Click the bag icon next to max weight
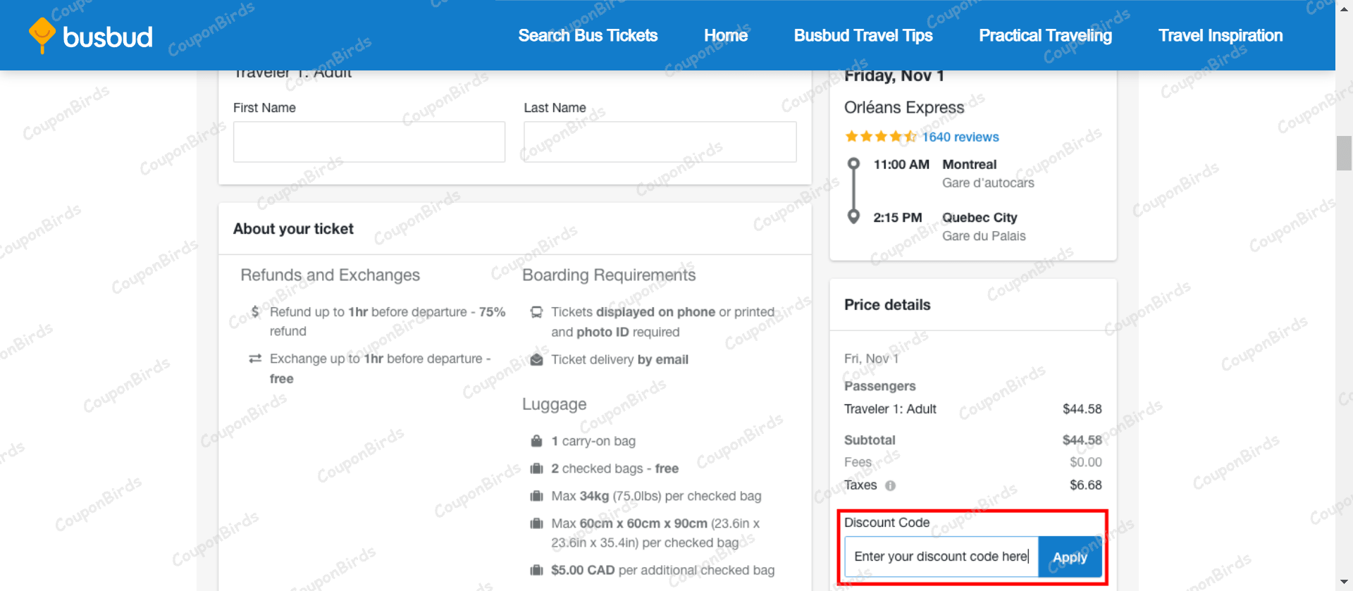Image resolution: width=1353 pixels, height=591 pixels. (536, 496)
